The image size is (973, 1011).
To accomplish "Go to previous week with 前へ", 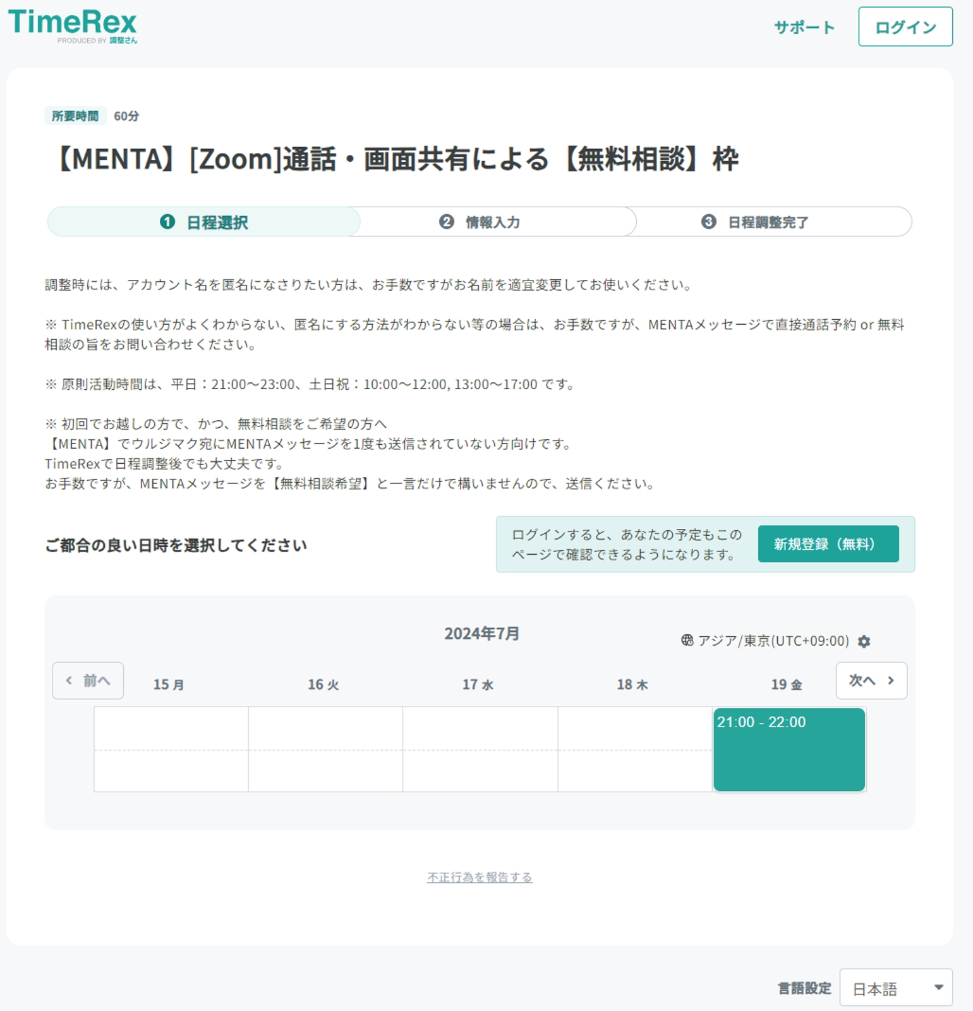I will 88,681.
